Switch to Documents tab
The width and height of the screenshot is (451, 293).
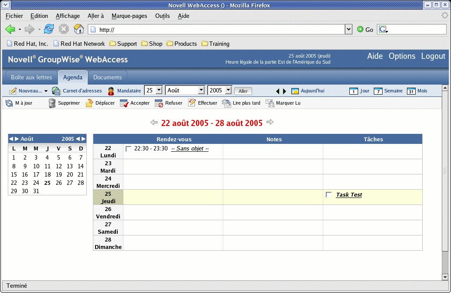coord(107,77)
